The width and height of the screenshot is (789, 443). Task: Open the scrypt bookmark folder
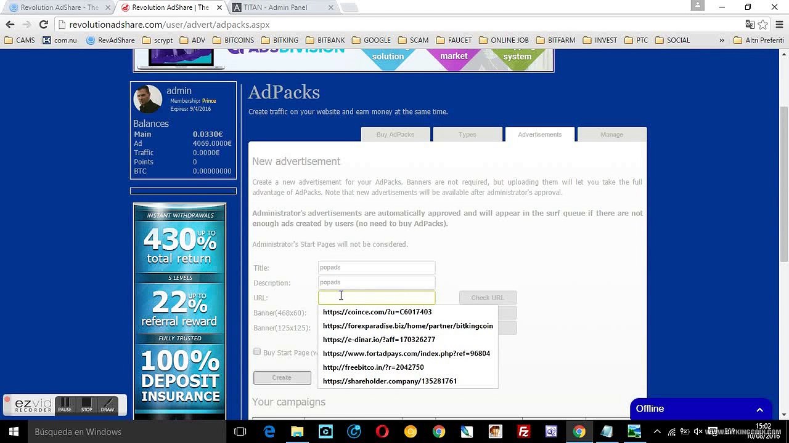pos(158,40)
